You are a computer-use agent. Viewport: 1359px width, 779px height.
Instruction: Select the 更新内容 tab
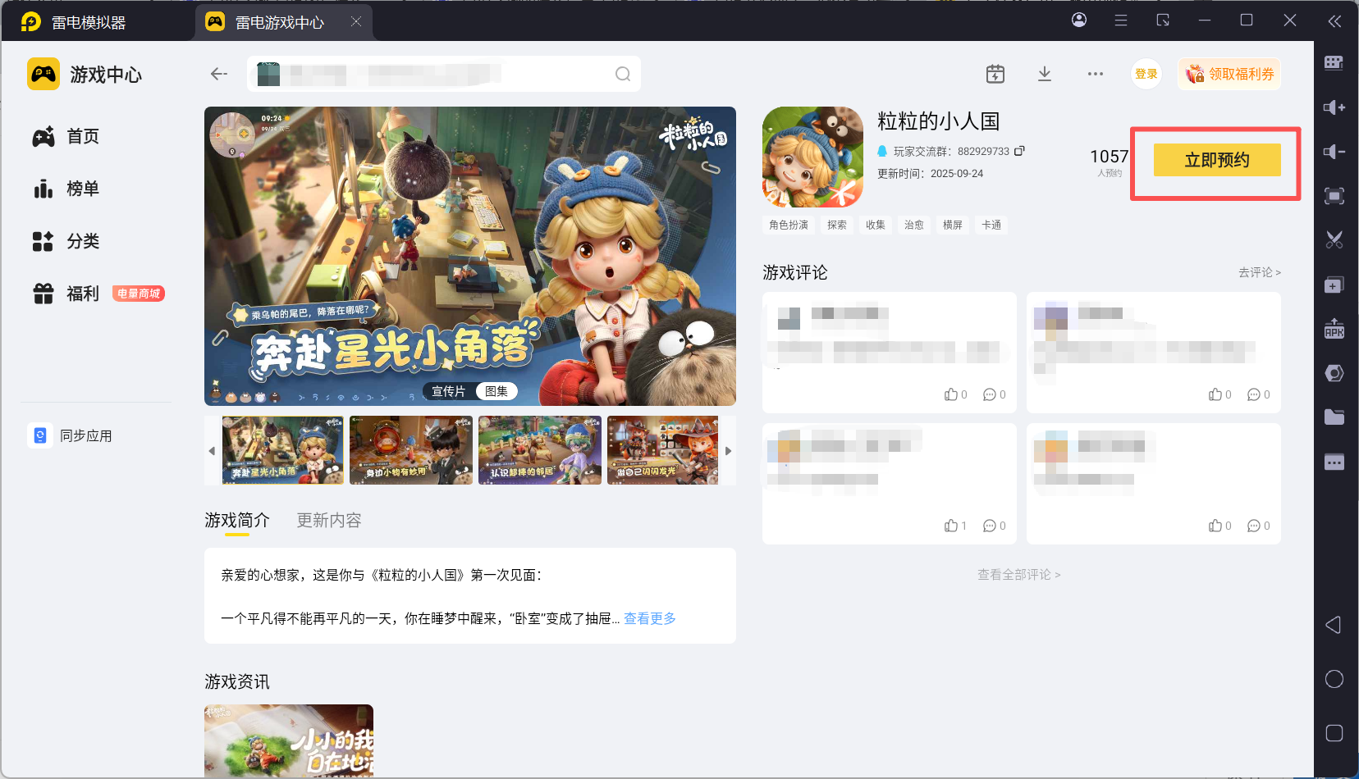pos(328,520)
